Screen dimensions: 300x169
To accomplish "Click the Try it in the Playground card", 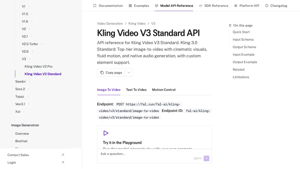I will tap(154, 137).
